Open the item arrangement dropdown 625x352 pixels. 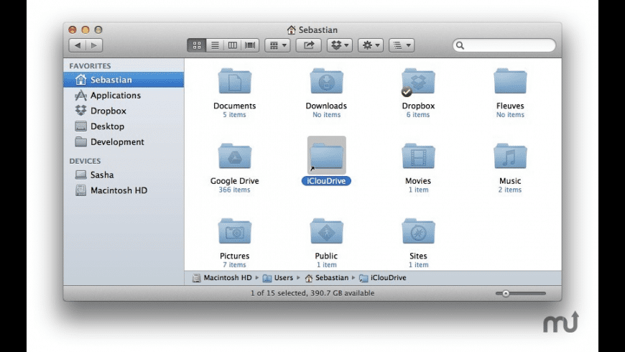tap(277, 45)
